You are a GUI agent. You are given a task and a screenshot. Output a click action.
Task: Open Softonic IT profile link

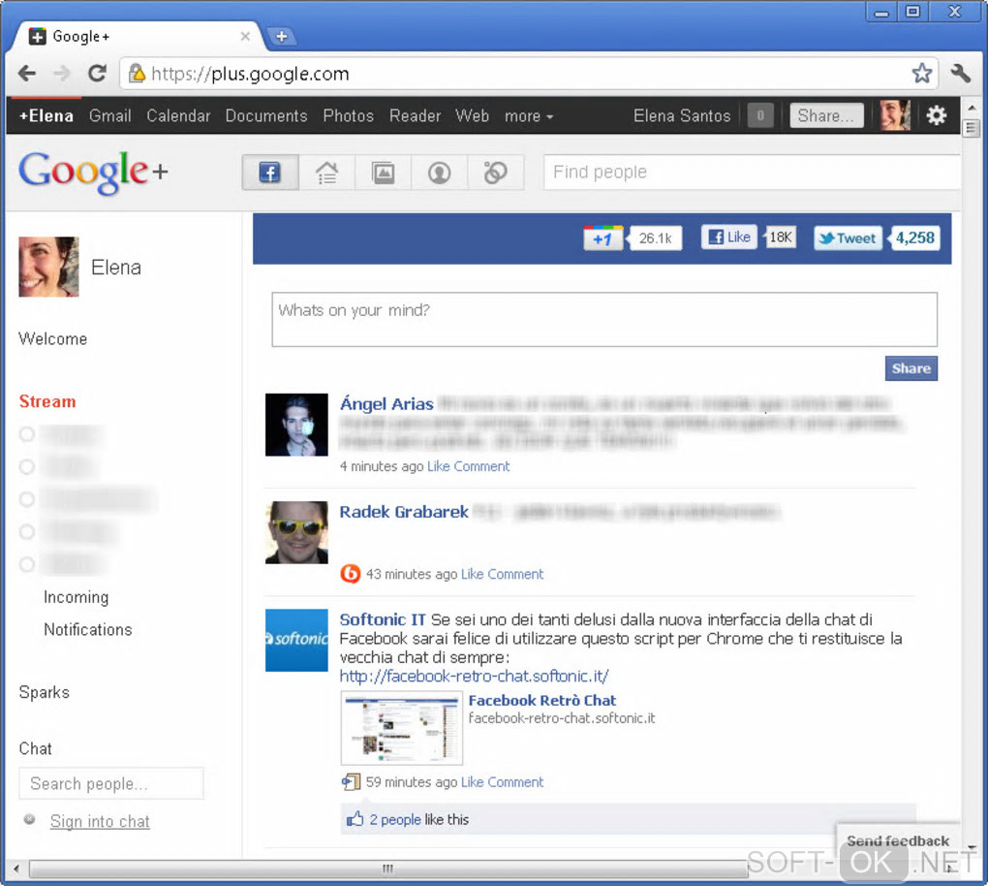[383, 619]
